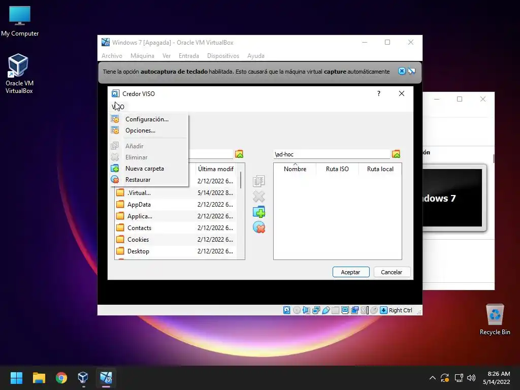Click the Cancelar button
This screenshot has width=520, height=390.
coord(392,272)
